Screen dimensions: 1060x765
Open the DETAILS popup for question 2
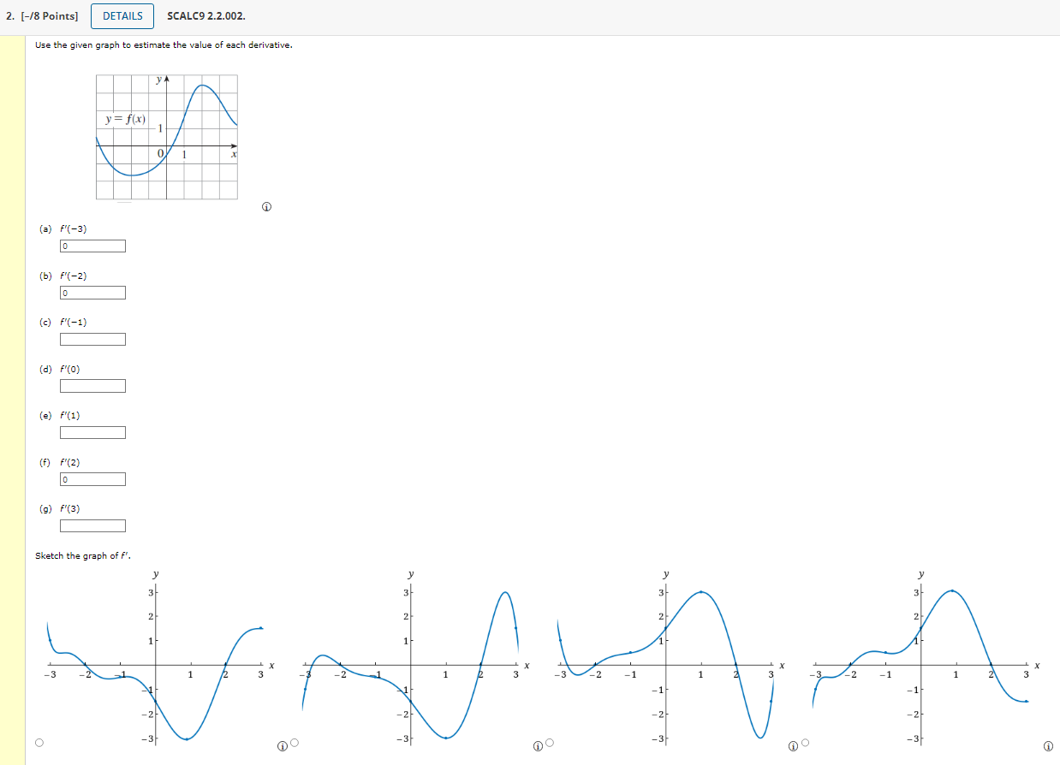pos(122,15)
